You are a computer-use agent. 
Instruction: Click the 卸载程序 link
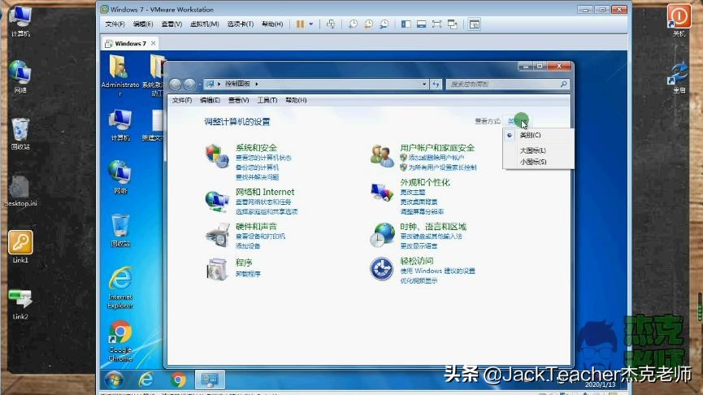point(248,274)
